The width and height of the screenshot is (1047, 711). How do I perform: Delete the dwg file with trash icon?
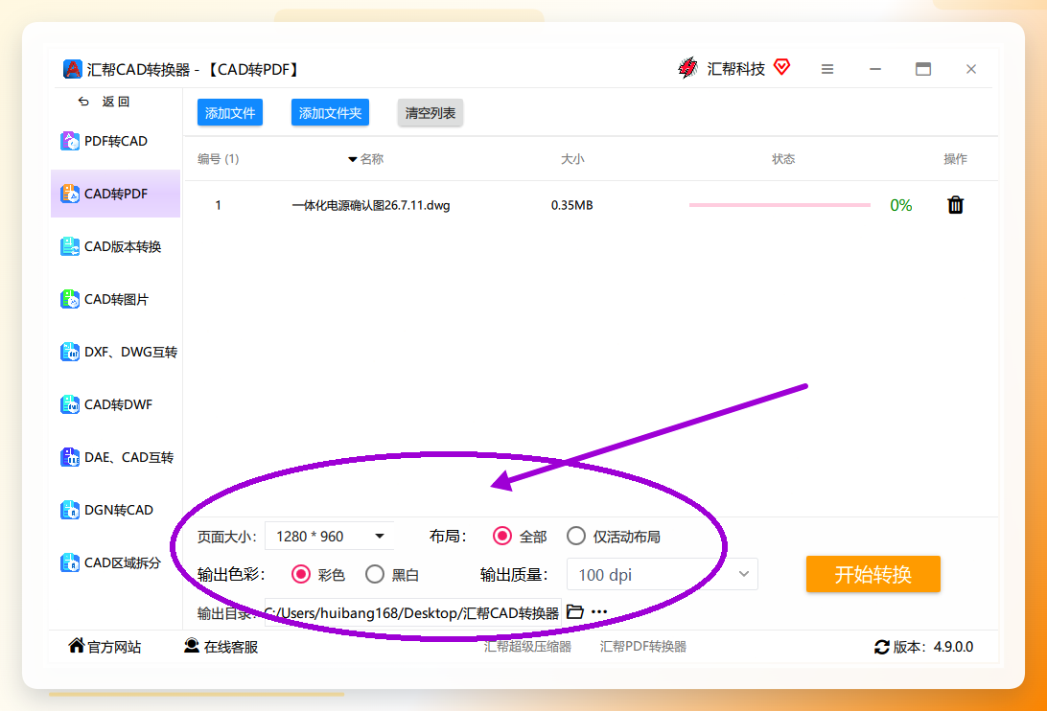click(x=956, y=205)
